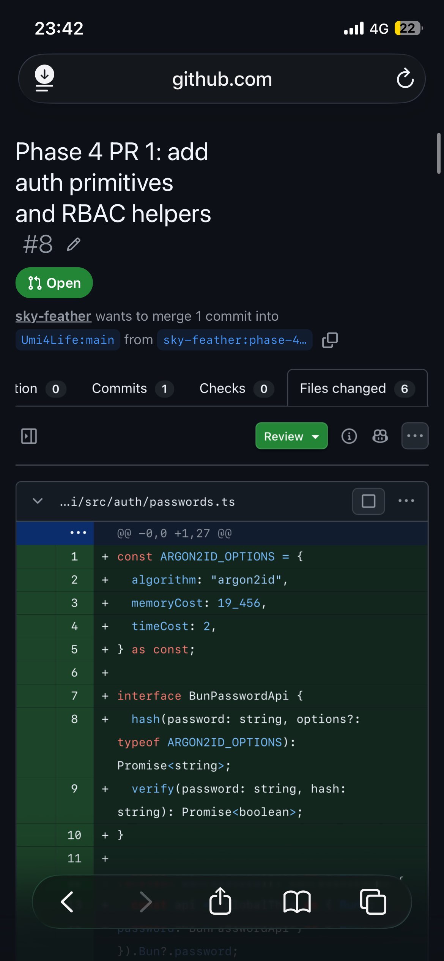The height and width of the screenshot is (961, 444).
Task: Tap the PR number #8
Action: 38,244
